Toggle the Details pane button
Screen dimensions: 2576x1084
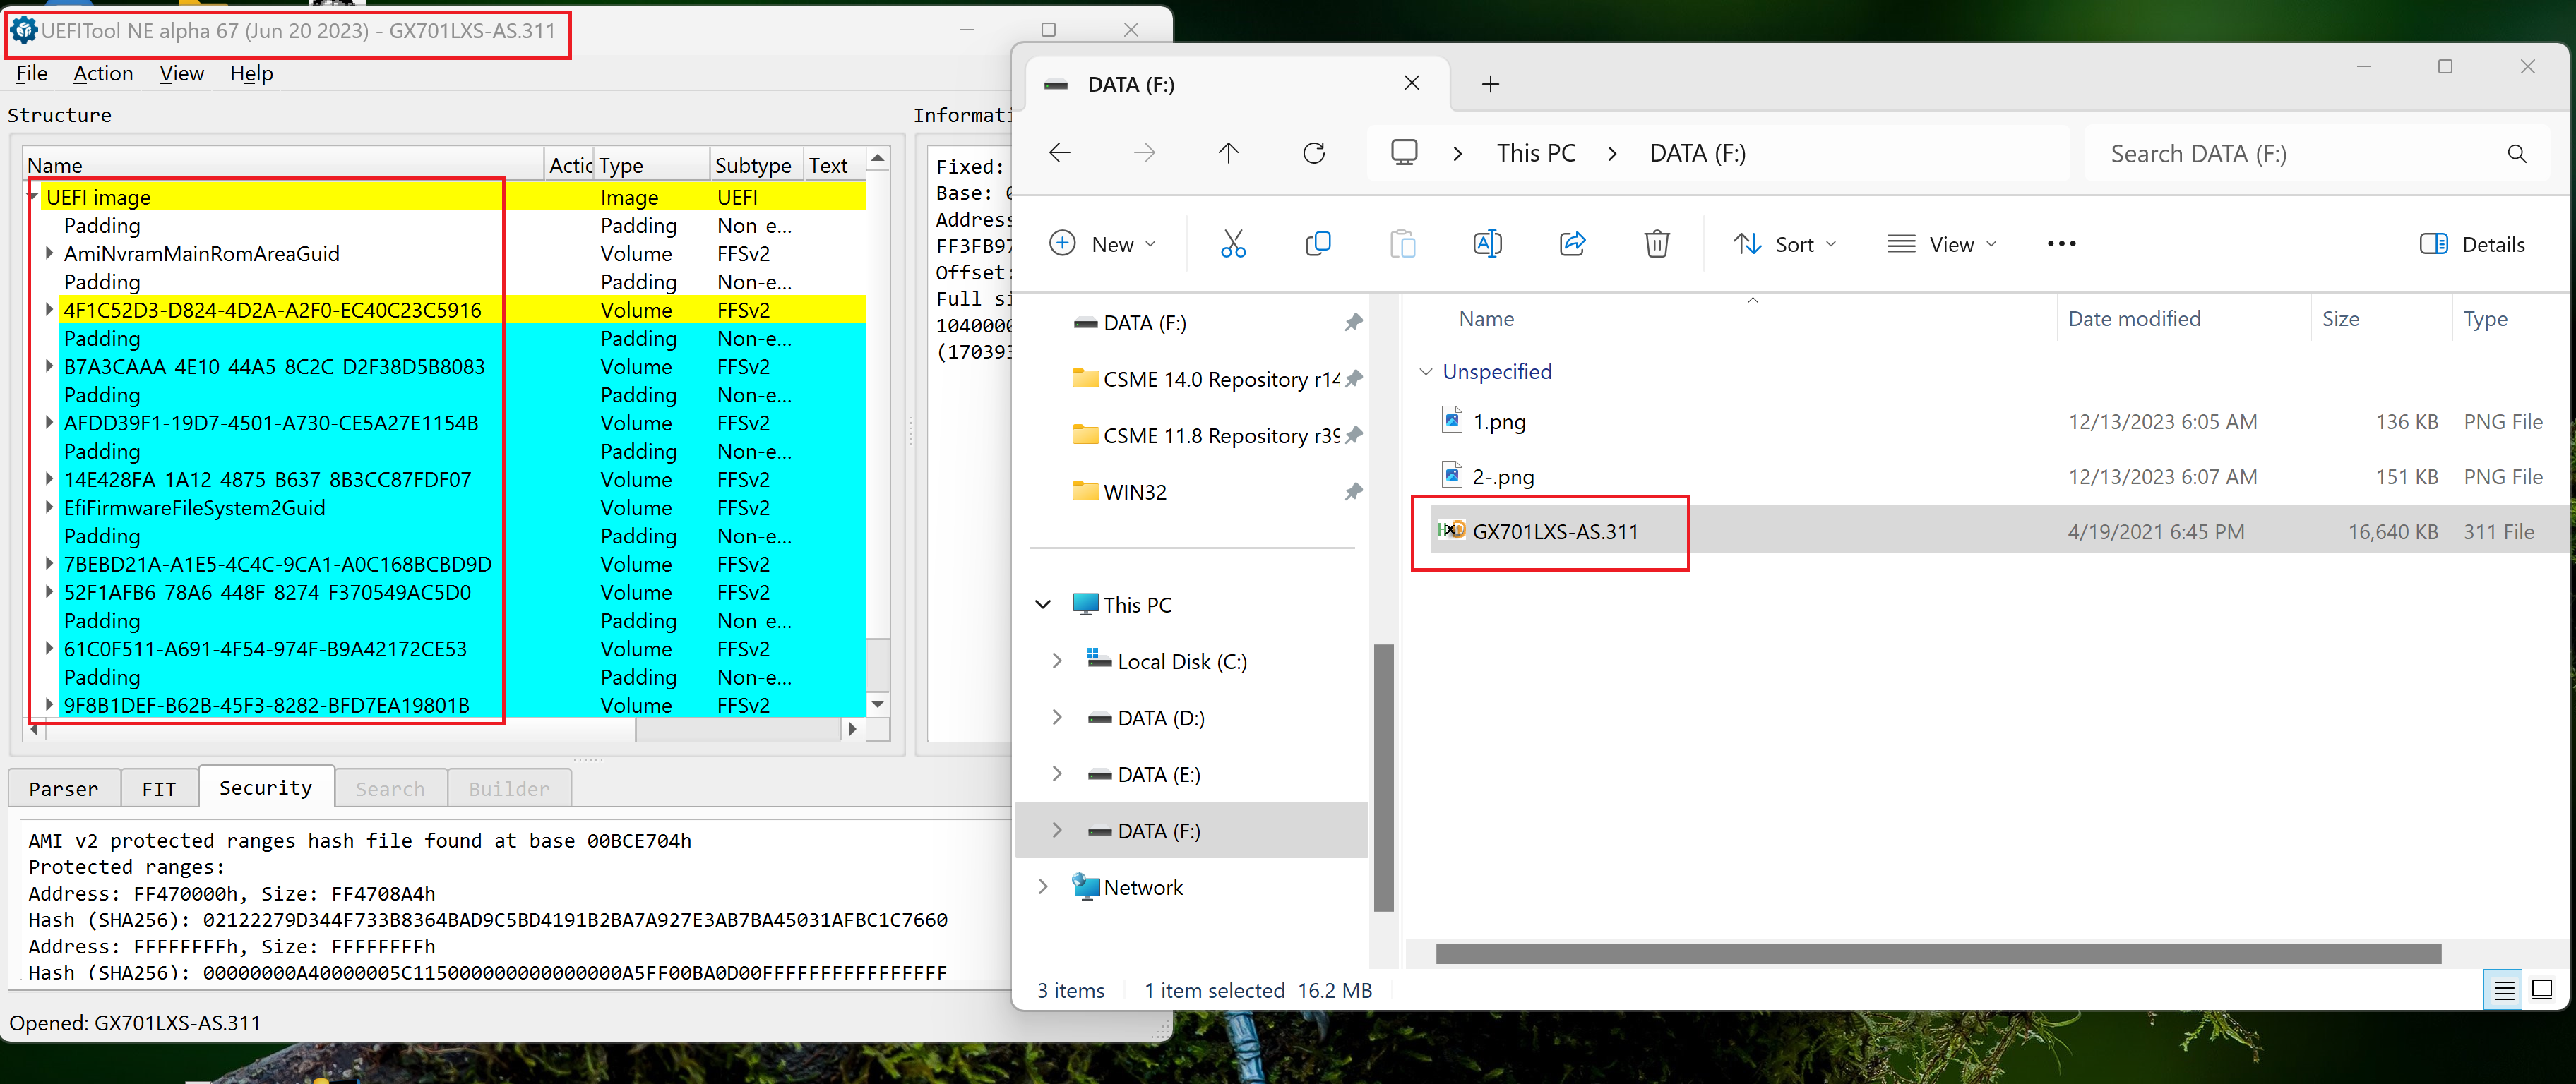(2472, 243)
